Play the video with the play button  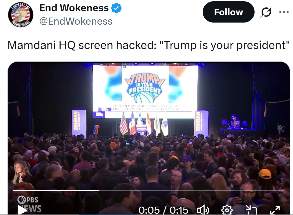click(22, 210)
